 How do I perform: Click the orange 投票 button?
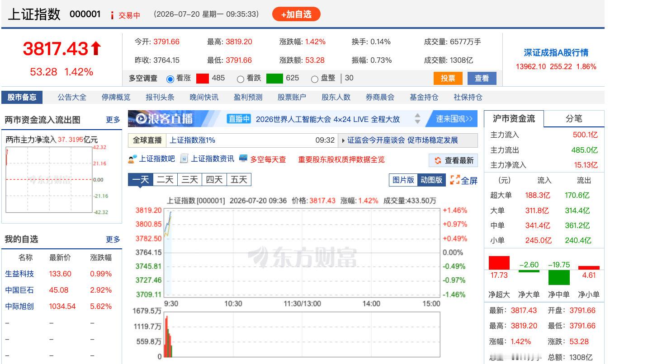pos(448,78)
